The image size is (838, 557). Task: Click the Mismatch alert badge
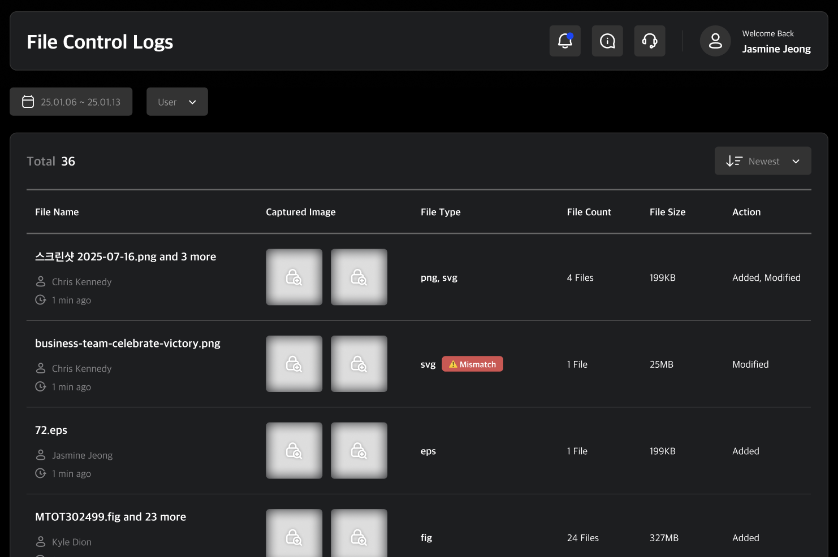(x=472, y=364)
